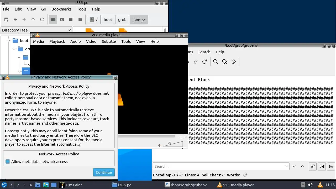Open Search menu in text editor
The height and width of the screenshot is (189, 336).
coord(204,52)
